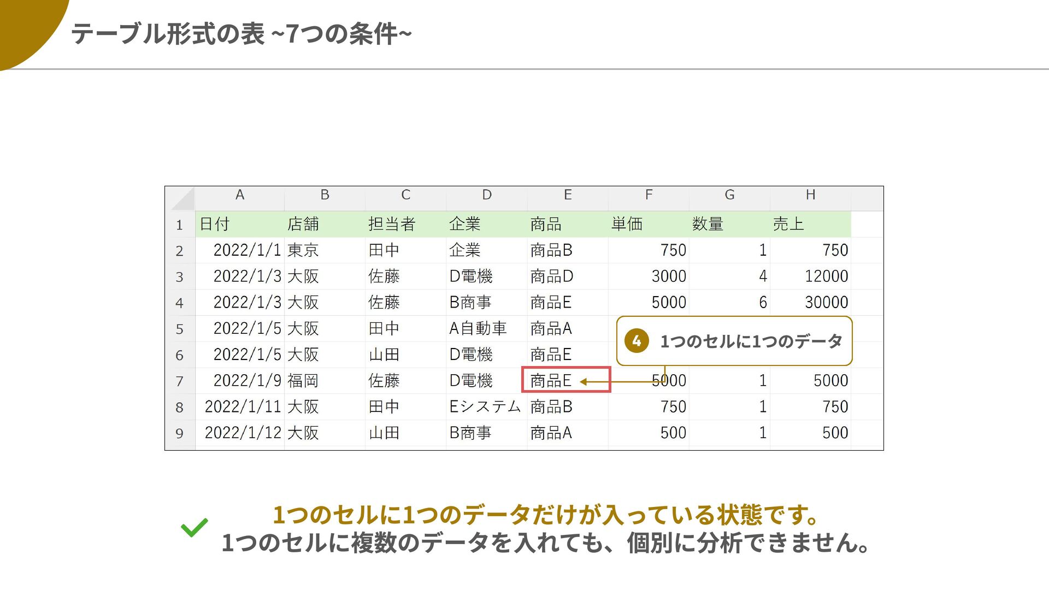Click the slide title テーブル形式の表 ~7つの条件~
Viewport: 1049px width, 590px height.
click(x=241, y=34)
